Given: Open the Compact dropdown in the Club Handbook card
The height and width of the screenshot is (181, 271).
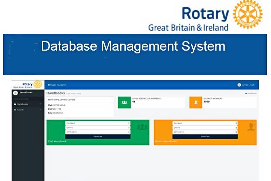Looking at the screenshot, I should pos(98,123).
